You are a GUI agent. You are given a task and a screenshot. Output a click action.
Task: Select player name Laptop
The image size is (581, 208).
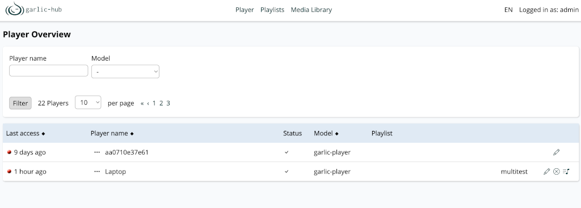coord(116,172)
